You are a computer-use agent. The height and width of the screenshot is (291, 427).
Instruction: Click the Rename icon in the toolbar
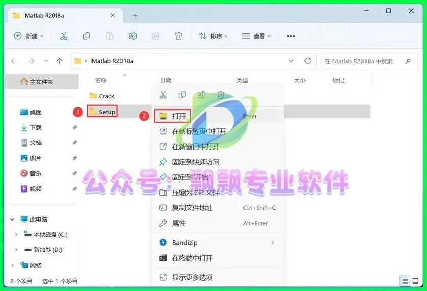(133, 36)
